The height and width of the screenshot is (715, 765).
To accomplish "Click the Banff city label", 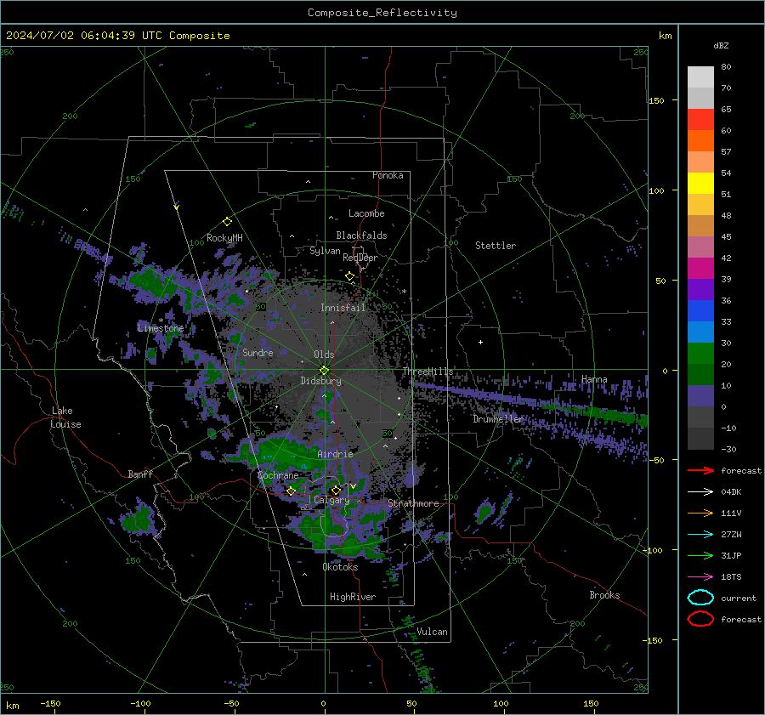I will point(140,474).
